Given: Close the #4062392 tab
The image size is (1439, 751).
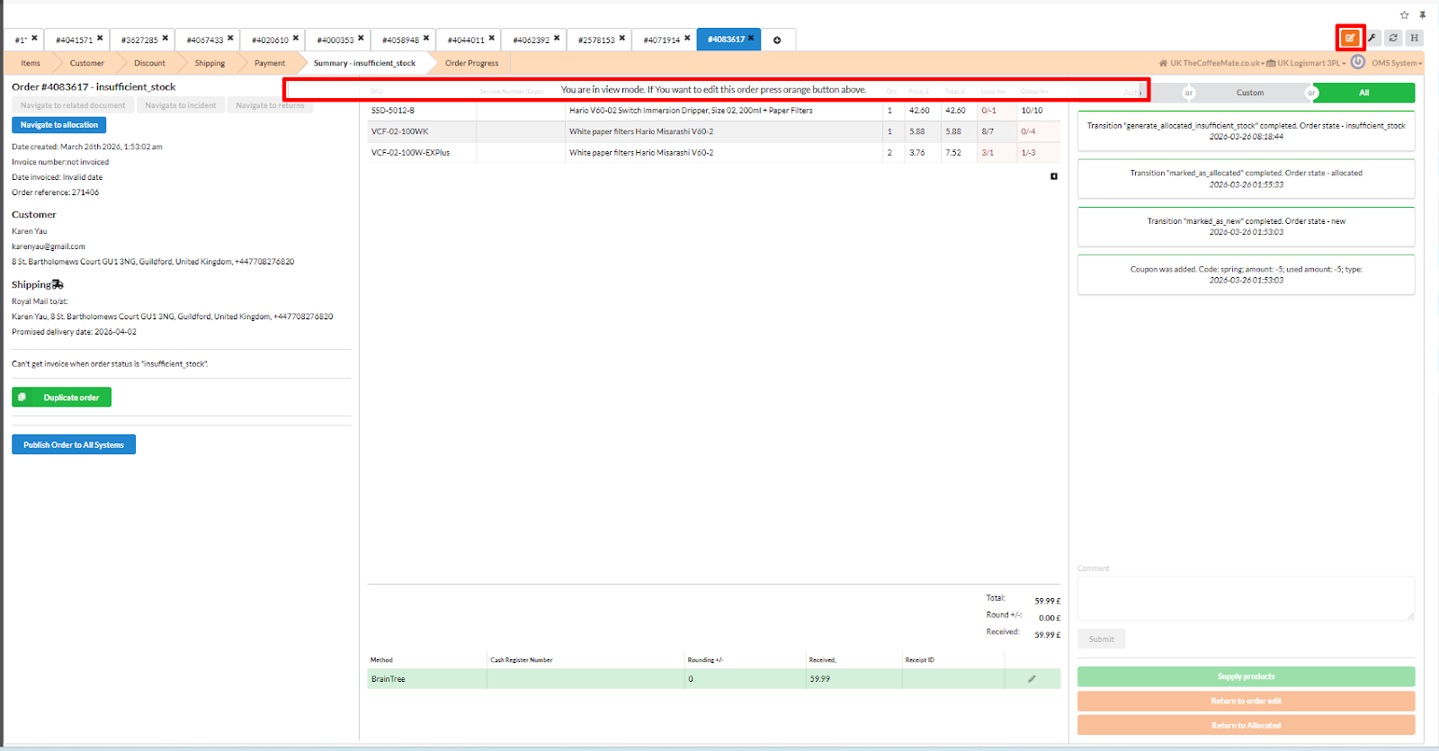Looking at the screenshot, I should [557, 38].
